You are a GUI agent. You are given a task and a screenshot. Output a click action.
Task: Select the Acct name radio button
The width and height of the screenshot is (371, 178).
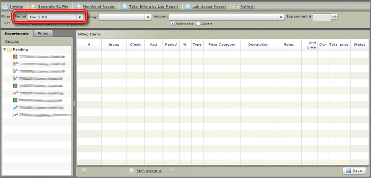pyautogui.click(x=172, y=24)
